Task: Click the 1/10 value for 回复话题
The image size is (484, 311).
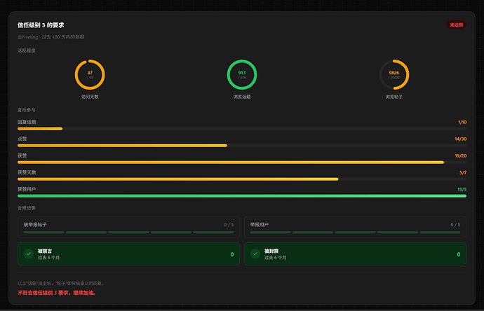Action: 462,123
